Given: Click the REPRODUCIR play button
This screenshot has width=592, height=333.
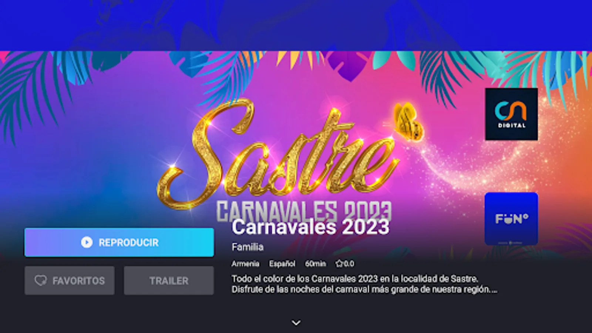Looking at the screenshot, I should 119,242.
